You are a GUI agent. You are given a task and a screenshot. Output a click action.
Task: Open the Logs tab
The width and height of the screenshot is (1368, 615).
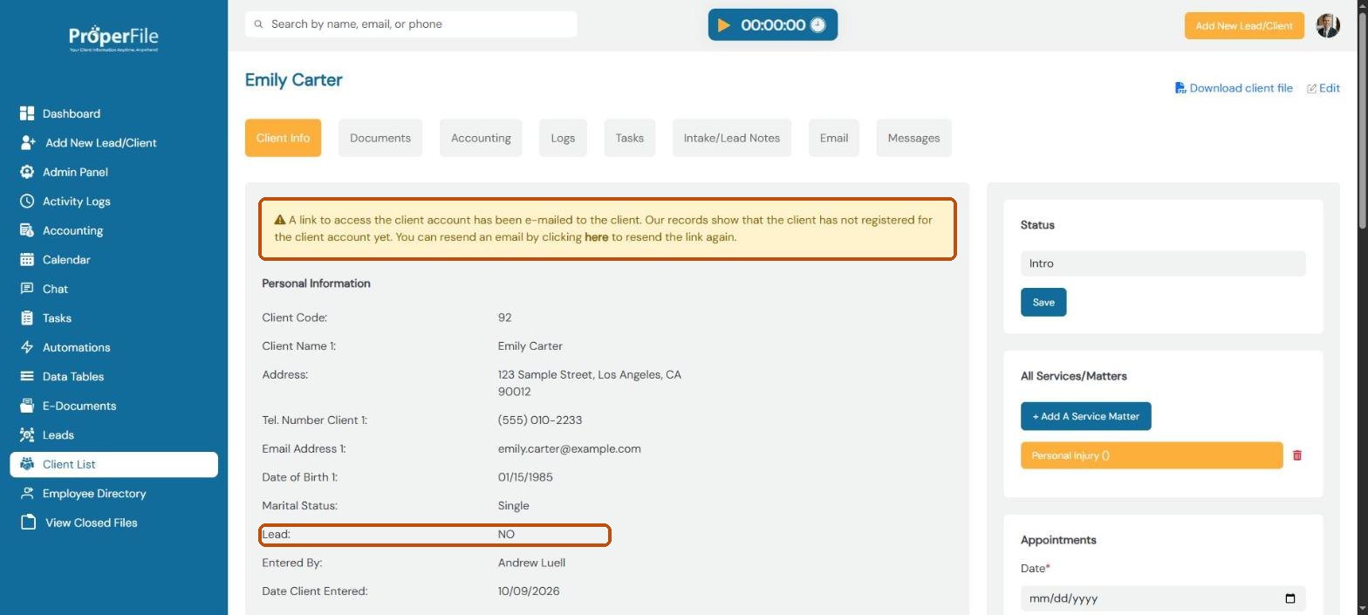563,138
